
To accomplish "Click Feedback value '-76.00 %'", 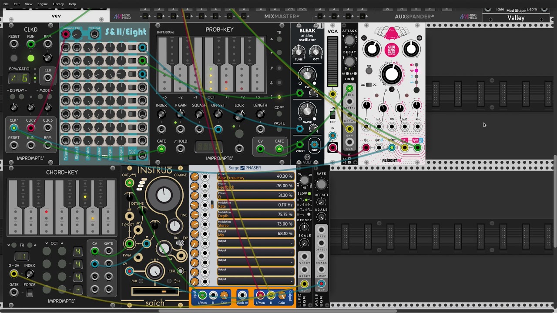I will [x=284, y=186].
